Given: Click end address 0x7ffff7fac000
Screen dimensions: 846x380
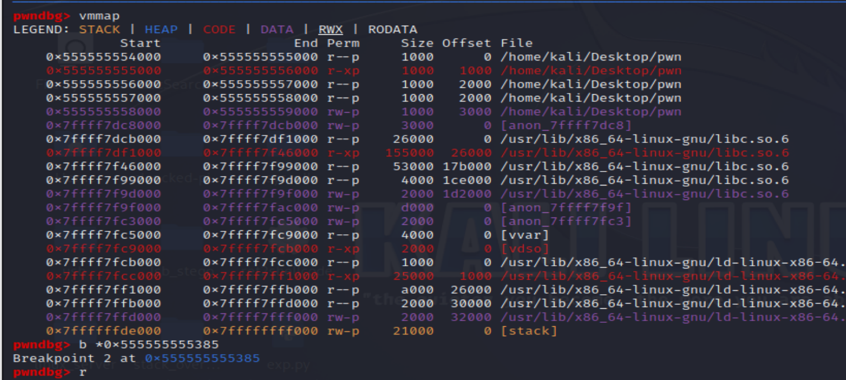Looking at the screenshot, I should pyautogui.click(x=261, y=208).
